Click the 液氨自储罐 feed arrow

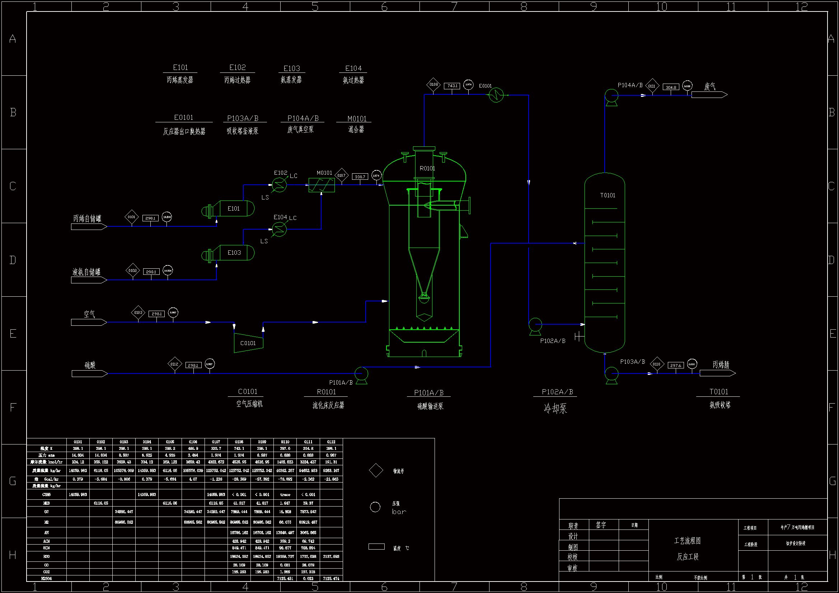coord(89,280)
